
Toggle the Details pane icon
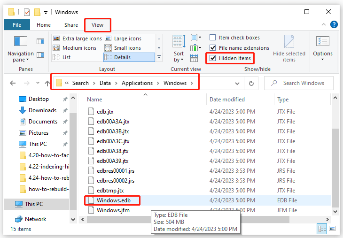[40, 55]
